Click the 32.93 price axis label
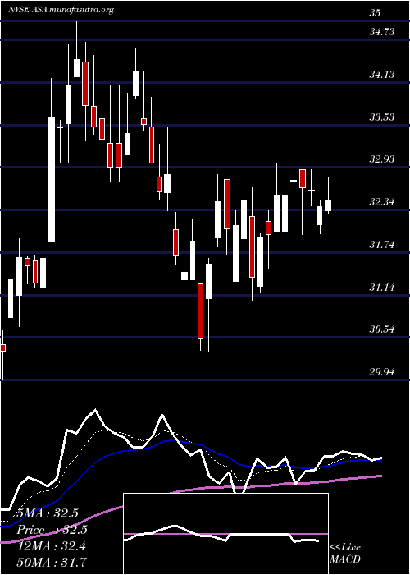Screen dimensions: 410x575 pos(382,159)
